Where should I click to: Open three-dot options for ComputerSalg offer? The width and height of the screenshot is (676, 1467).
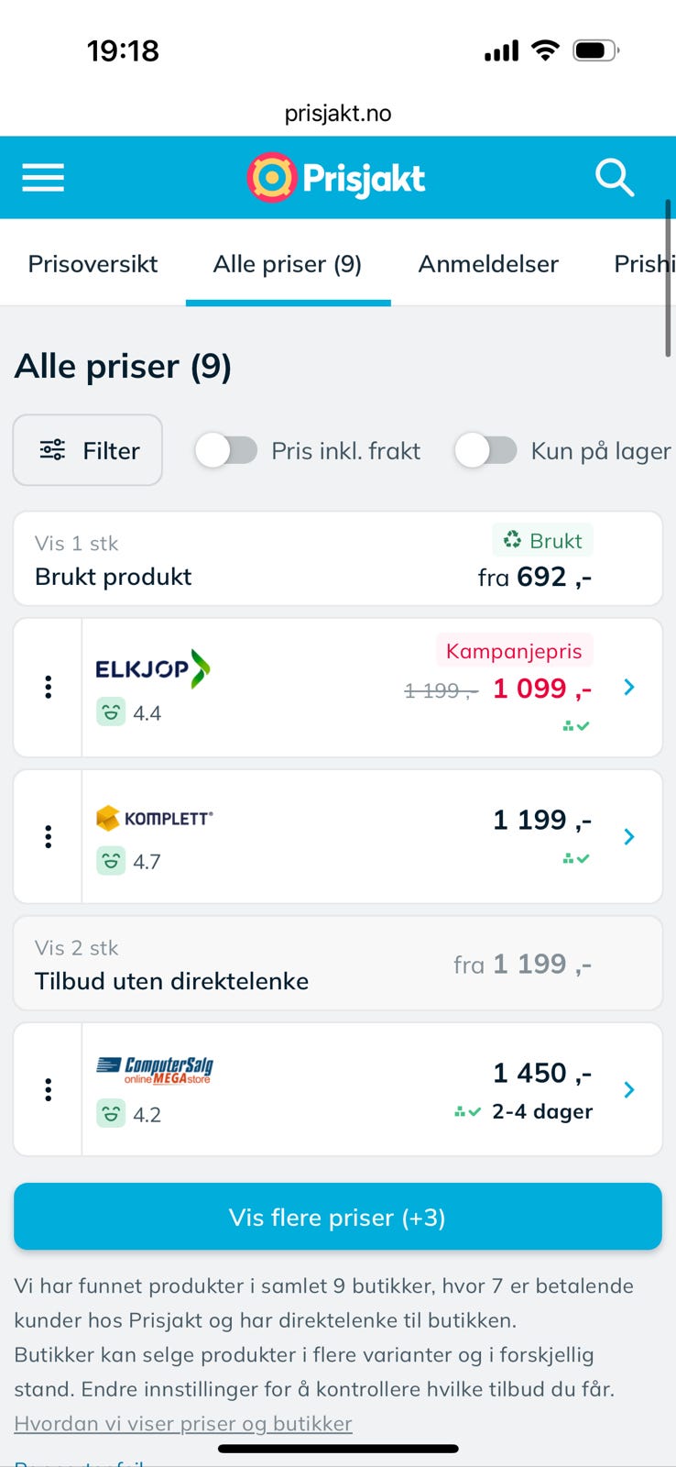49,1089
